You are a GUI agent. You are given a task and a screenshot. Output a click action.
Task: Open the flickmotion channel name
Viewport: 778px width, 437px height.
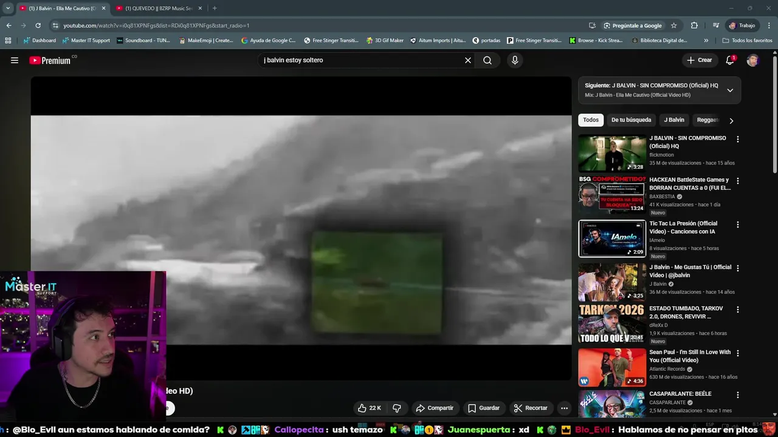tap(661, 155)
